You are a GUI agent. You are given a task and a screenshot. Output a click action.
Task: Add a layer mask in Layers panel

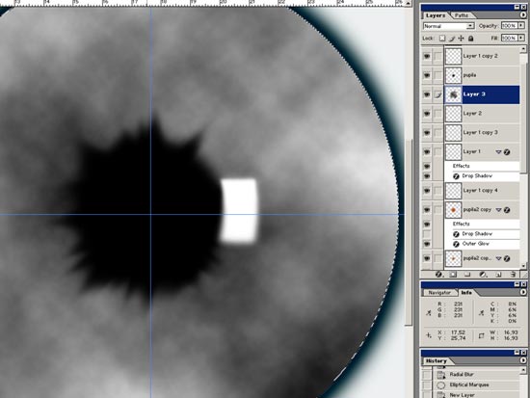point(453,275)
